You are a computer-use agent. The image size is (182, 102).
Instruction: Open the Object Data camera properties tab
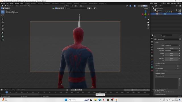pyautogui.click(x=152, y=67)
